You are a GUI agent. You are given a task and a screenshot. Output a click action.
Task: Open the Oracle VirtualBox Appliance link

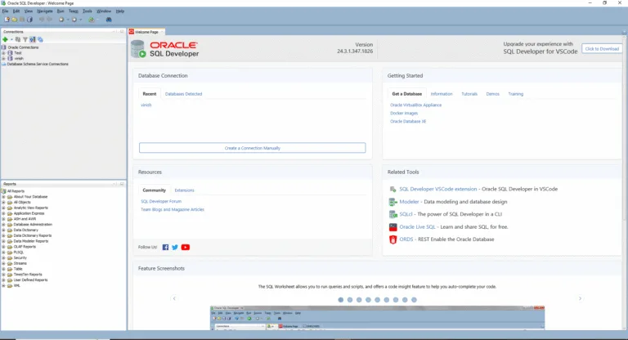tap(415, 105)
